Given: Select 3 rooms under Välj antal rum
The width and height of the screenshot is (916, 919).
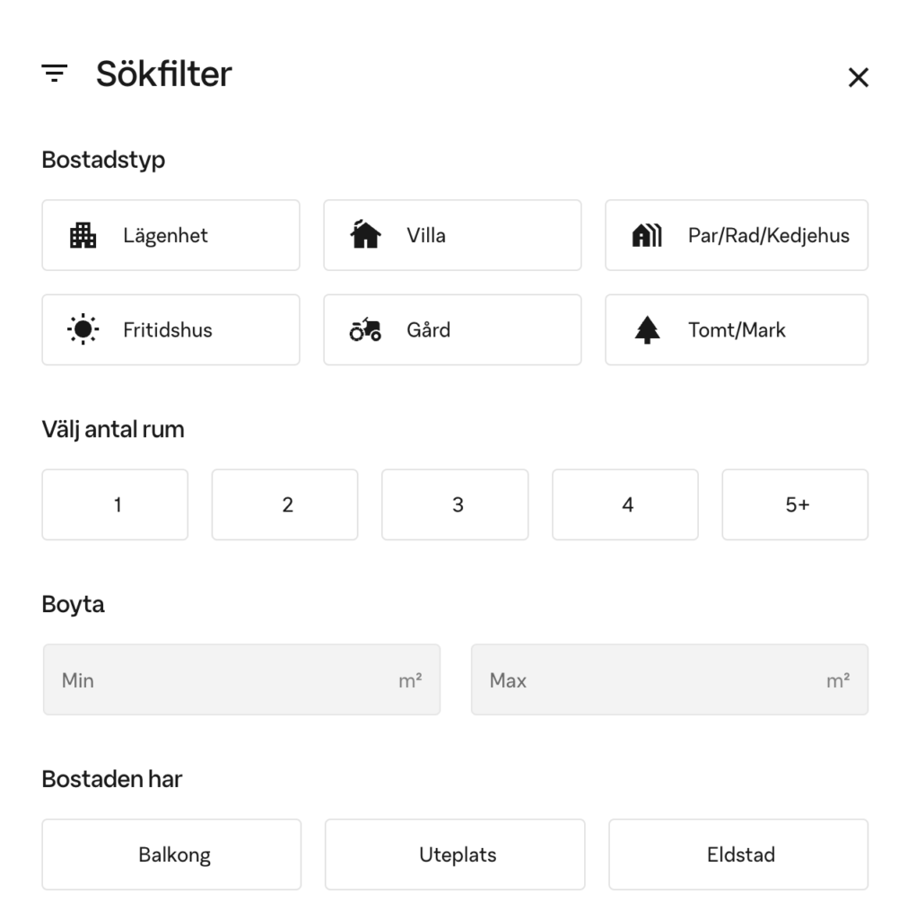Looking at the screenshot, I should pyautogui.click(x=455, y=504).
